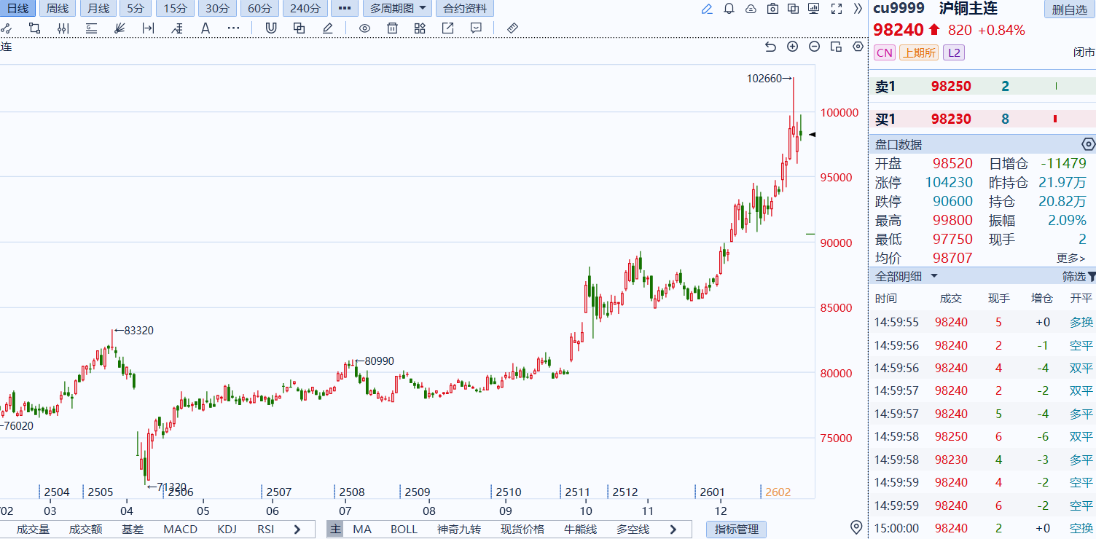
Task: Take a chart screenshot with camera icon
Action: coord(772,9)
